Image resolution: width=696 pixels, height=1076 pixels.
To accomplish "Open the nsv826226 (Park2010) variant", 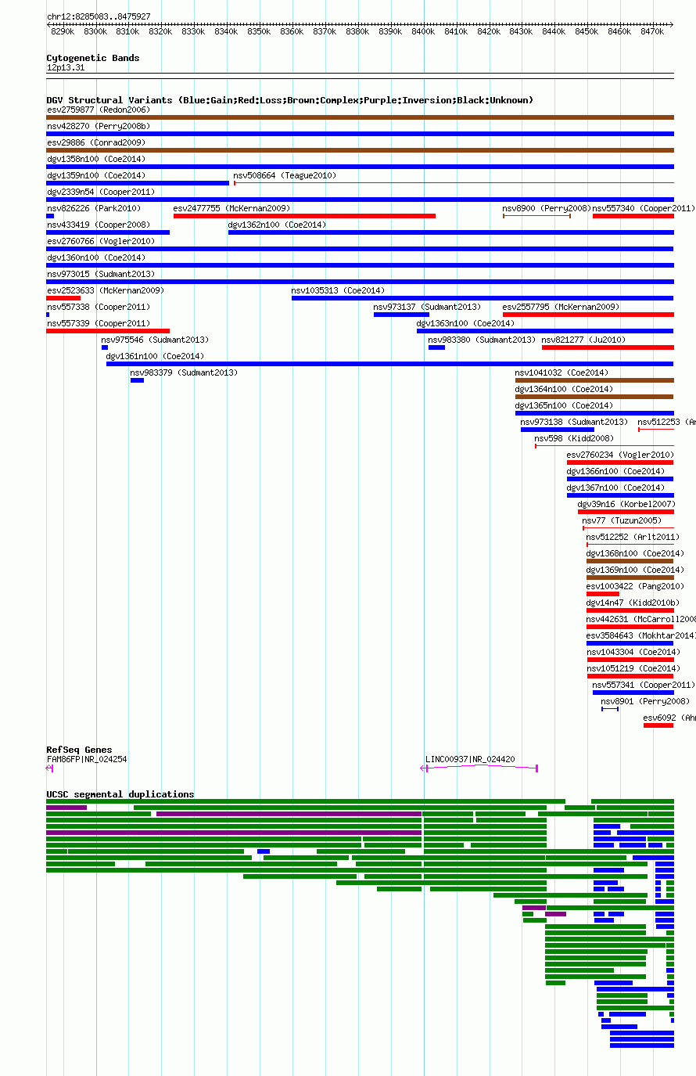I will tap(93, 209).
